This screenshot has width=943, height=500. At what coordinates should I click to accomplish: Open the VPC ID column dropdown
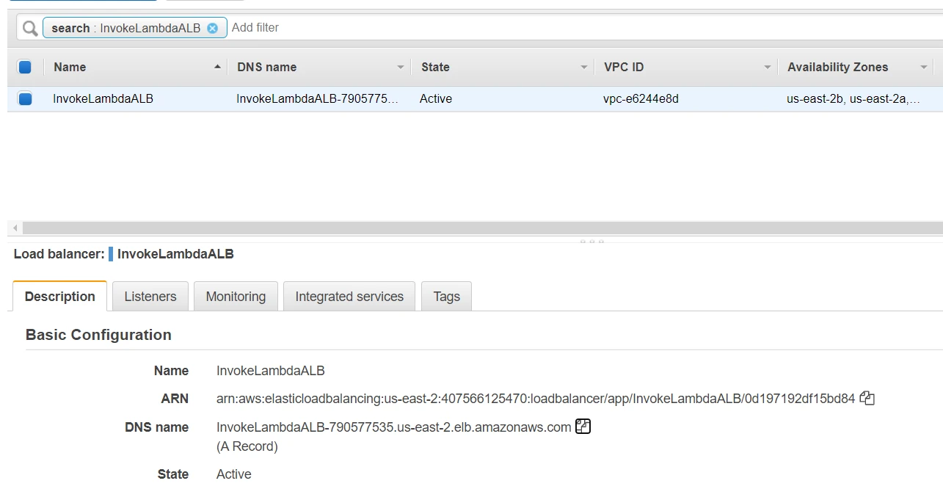point(768,67)
